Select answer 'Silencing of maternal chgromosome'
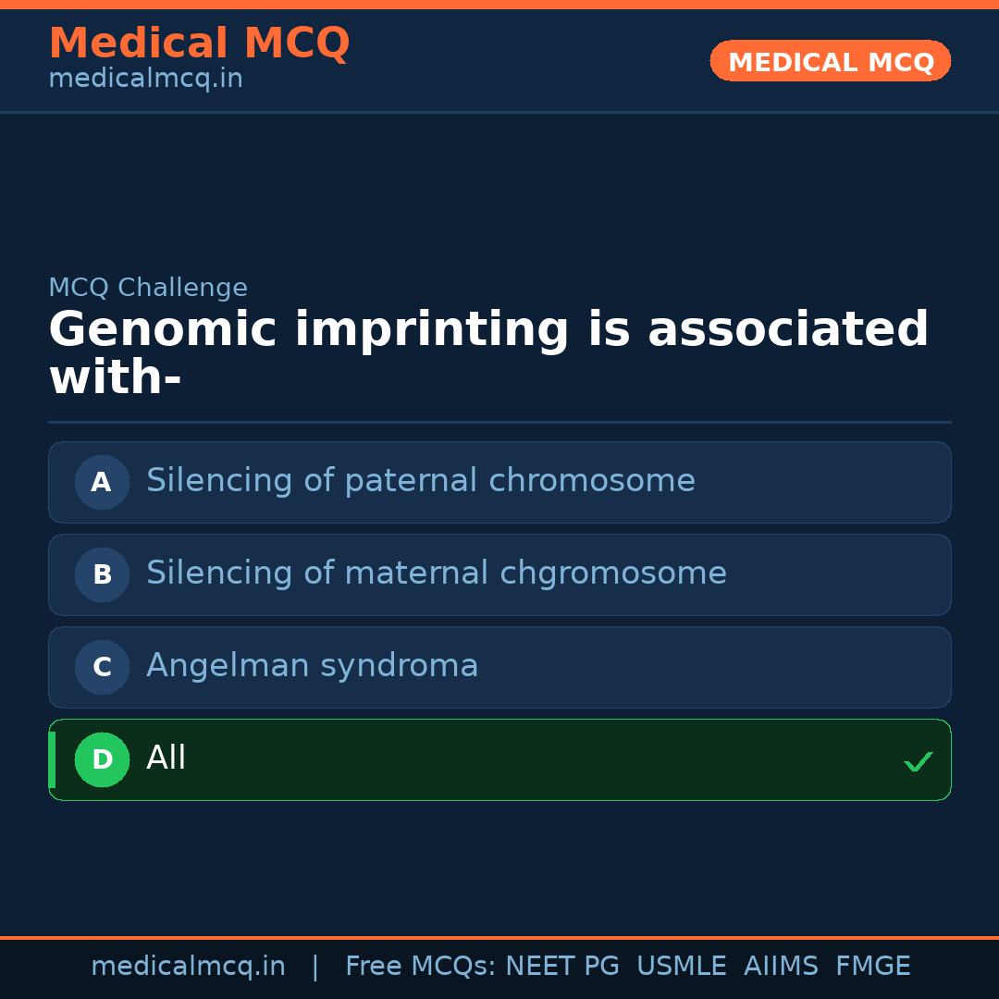 (x=436, y=573)
